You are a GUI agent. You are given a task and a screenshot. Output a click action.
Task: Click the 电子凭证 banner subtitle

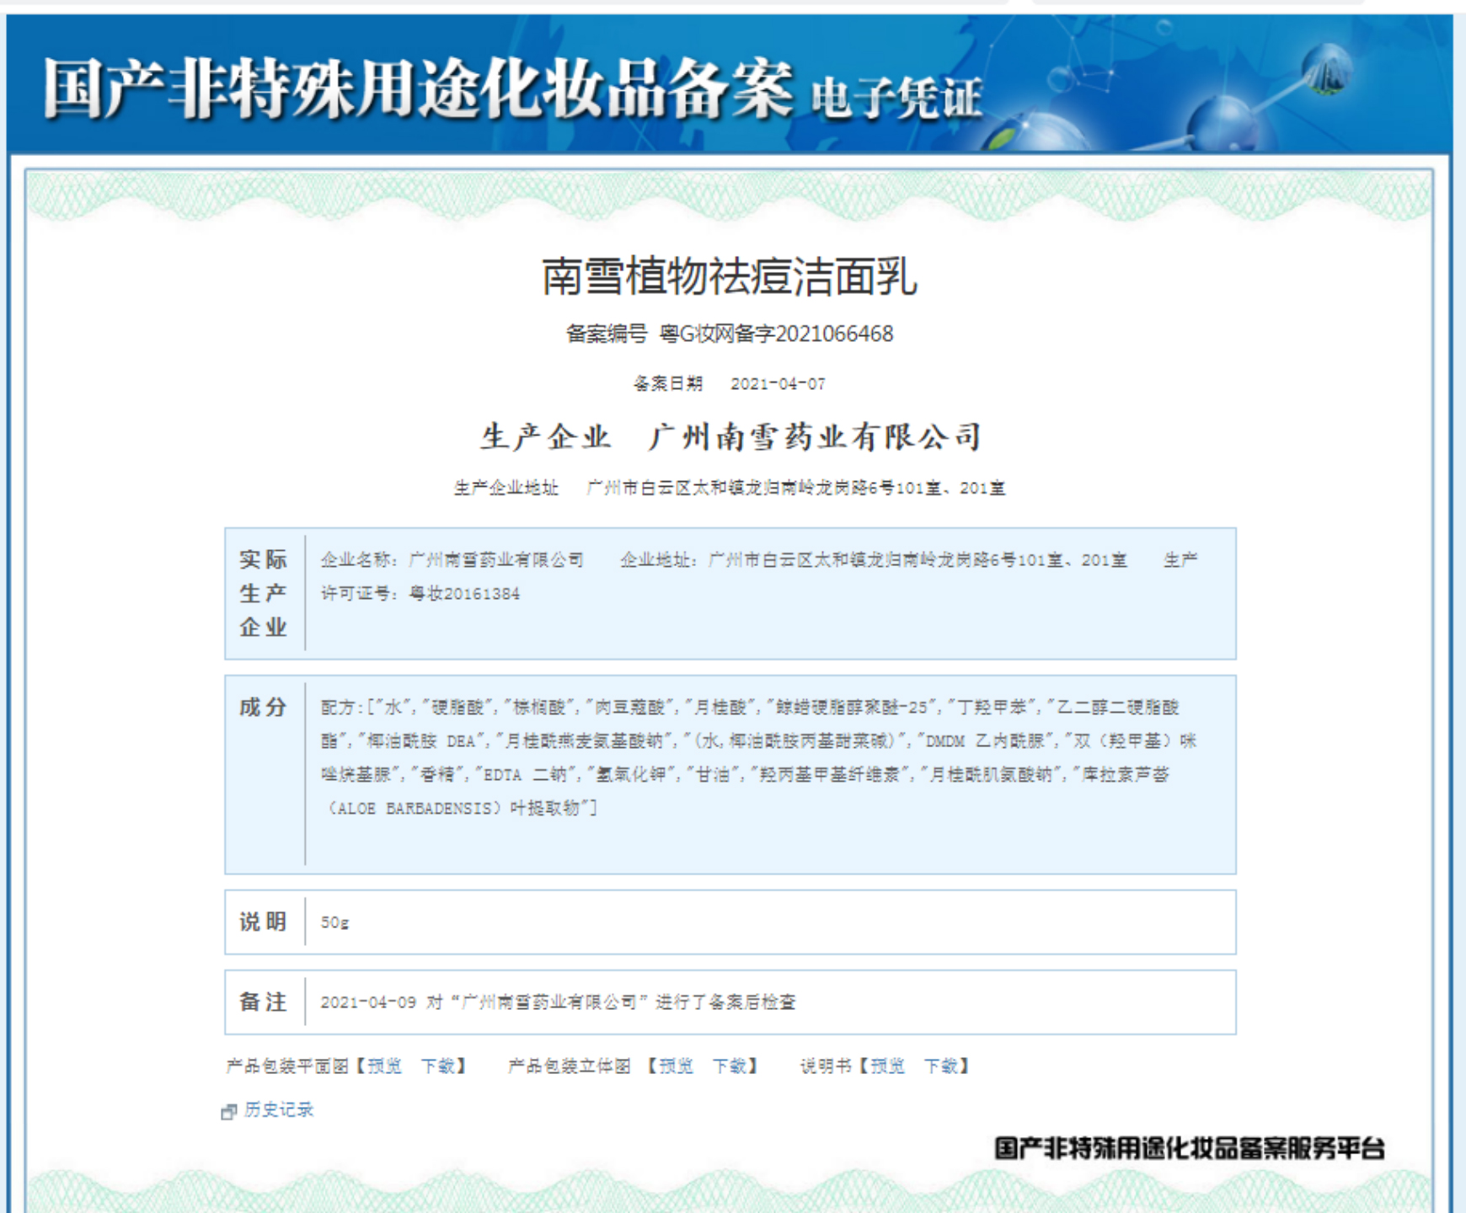pos(896,98)
